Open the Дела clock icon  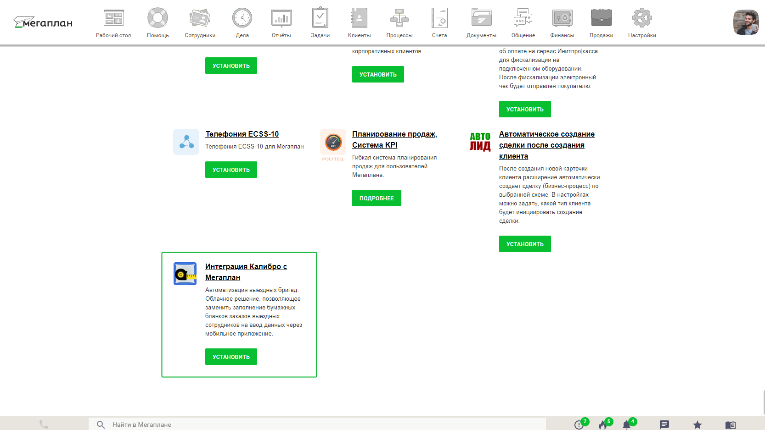(x=242, y=18)
